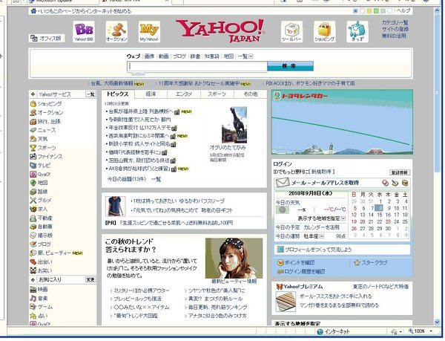This screenshot has width=445, height=341.
Task: Open the 100% zoom level dropdown
Action: [431, 331]
